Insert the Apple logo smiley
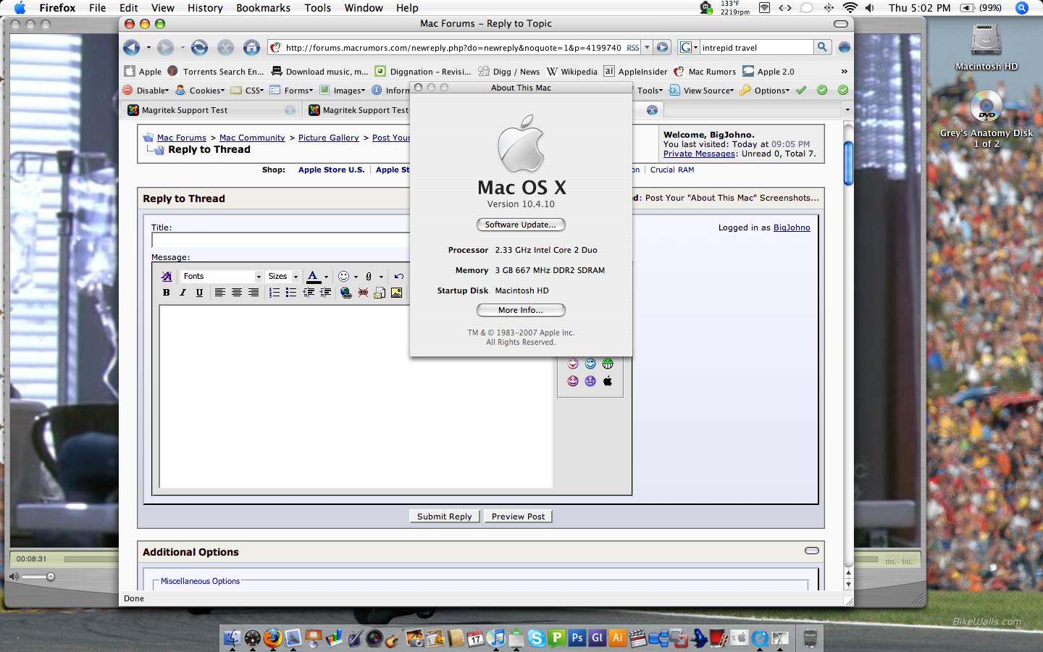This screenshot has height=652, width=1043. (x=608, y=381)
